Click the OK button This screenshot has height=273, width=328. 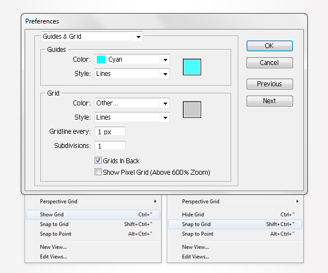(270, 46)
